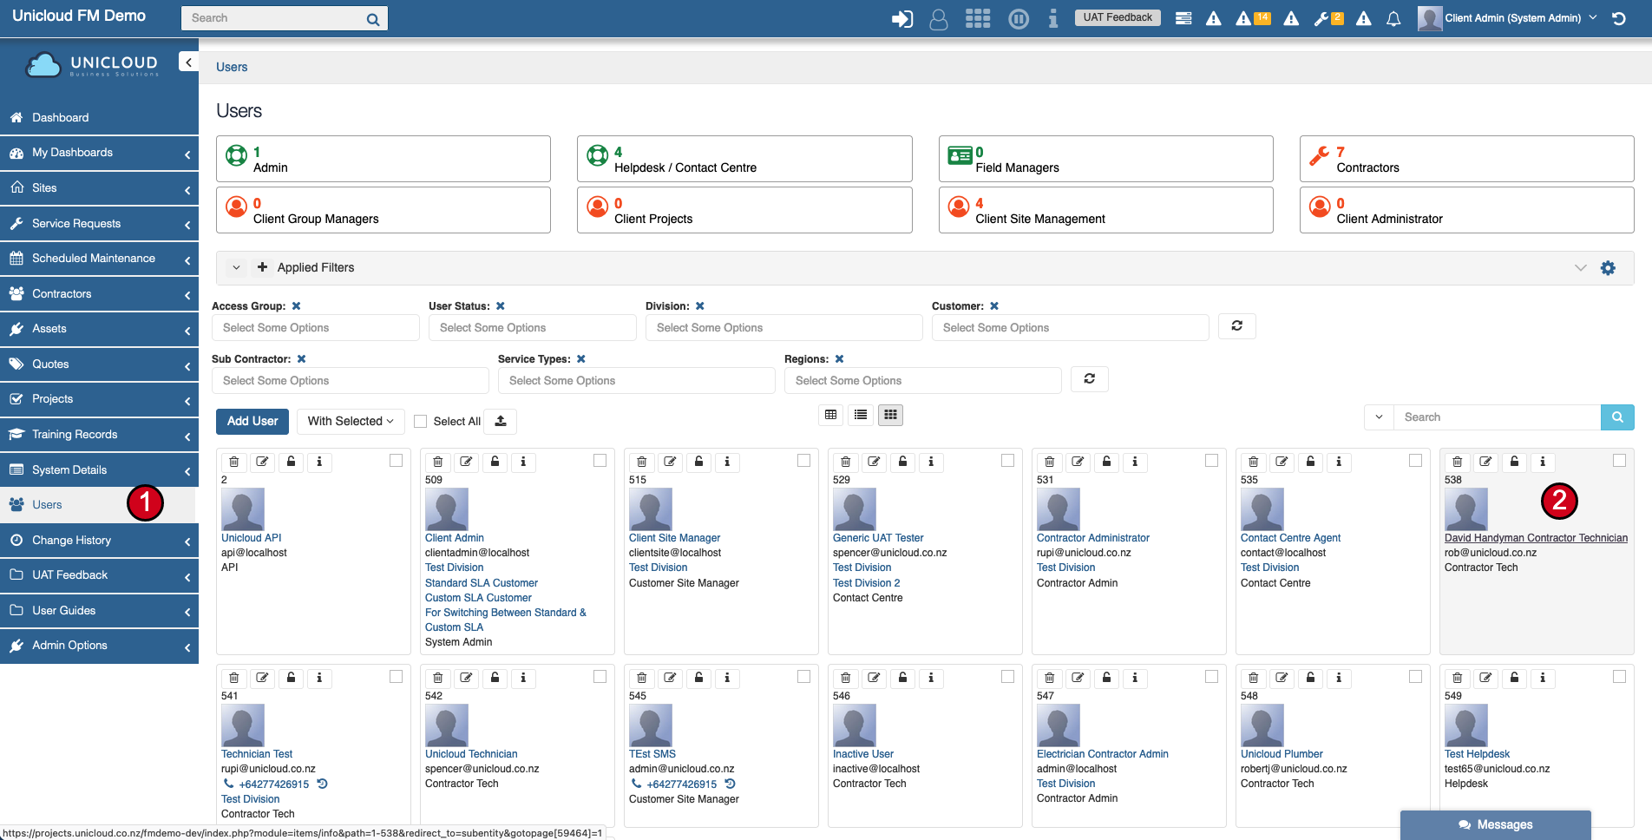Open Division select options
The image size is (1652, 840).
pyautogui.click(x=784, y=328)
